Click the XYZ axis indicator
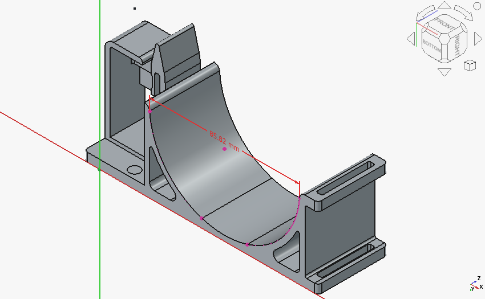 476,284
